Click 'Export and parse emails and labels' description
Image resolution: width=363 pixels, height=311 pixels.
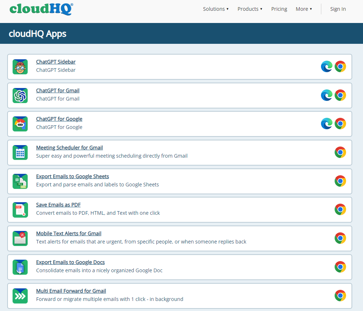[x=97, y=185]
